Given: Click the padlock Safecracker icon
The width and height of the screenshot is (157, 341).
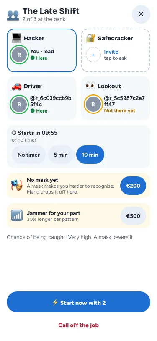Looking at the screenshot, I should click(x=90, y=38).
